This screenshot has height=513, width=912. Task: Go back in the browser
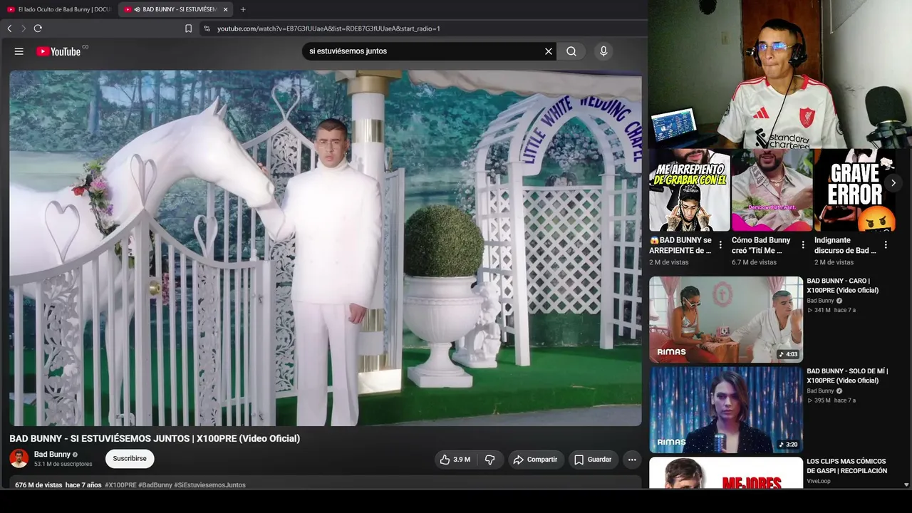click(x=9, y=28)
